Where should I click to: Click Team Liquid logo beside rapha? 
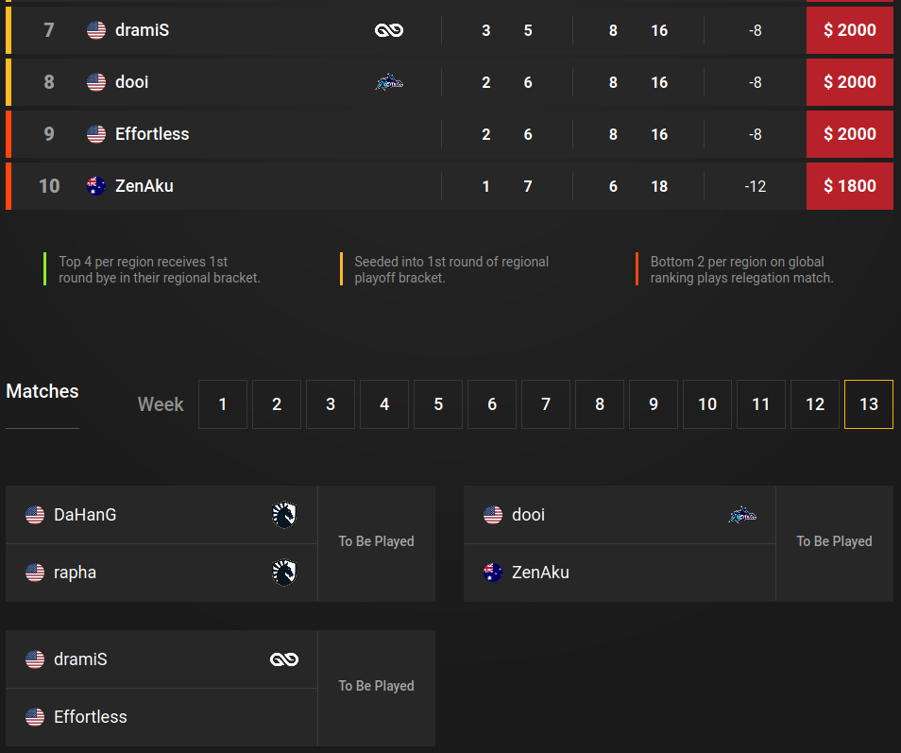click(284, 573)
